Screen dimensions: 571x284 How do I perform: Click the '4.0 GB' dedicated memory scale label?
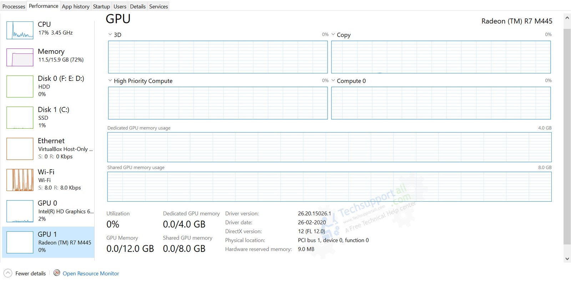click(545, 128)
